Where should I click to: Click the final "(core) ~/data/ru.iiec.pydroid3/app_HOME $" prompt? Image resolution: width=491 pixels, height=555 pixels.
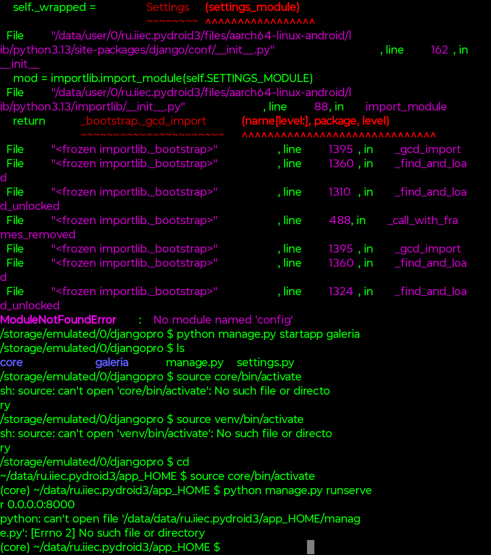[x=110, y=547]
